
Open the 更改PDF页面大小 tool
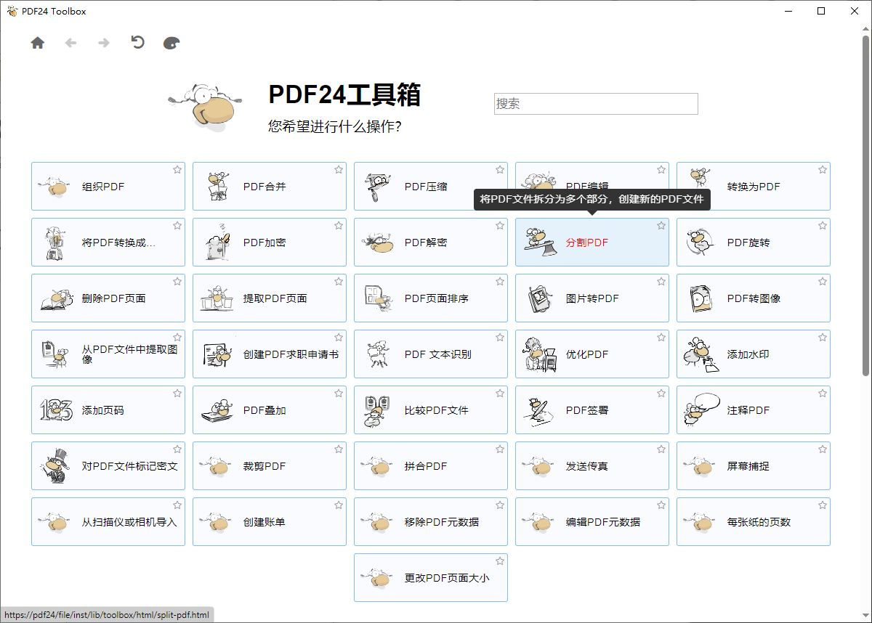click(430, 577)
